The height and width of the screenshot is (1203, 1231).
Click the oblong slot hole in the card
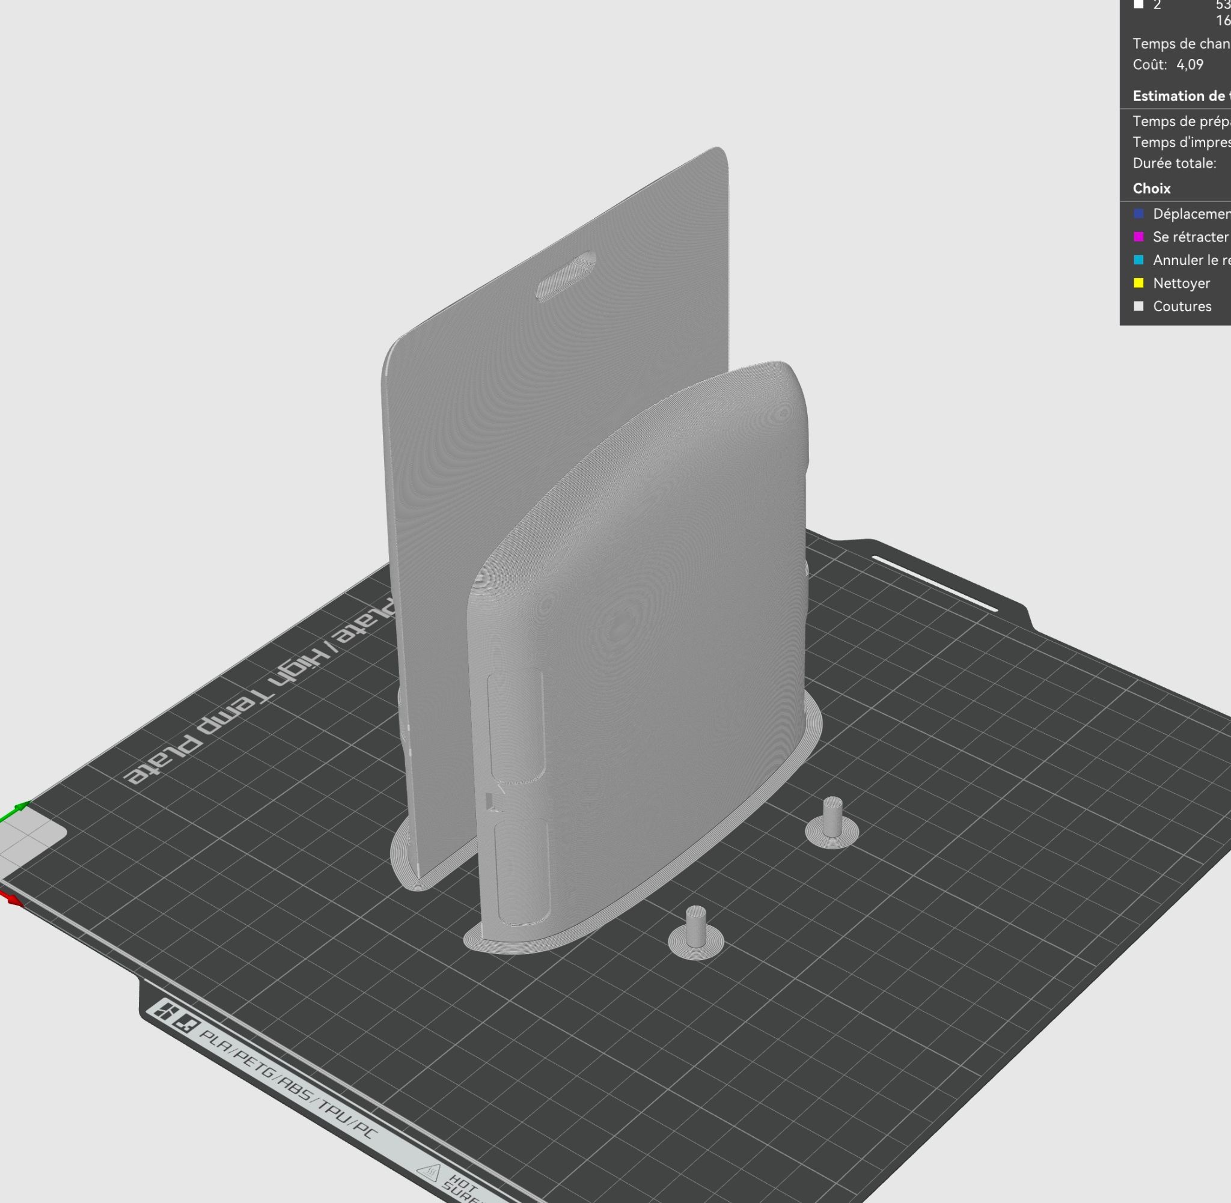pos(566,276)
